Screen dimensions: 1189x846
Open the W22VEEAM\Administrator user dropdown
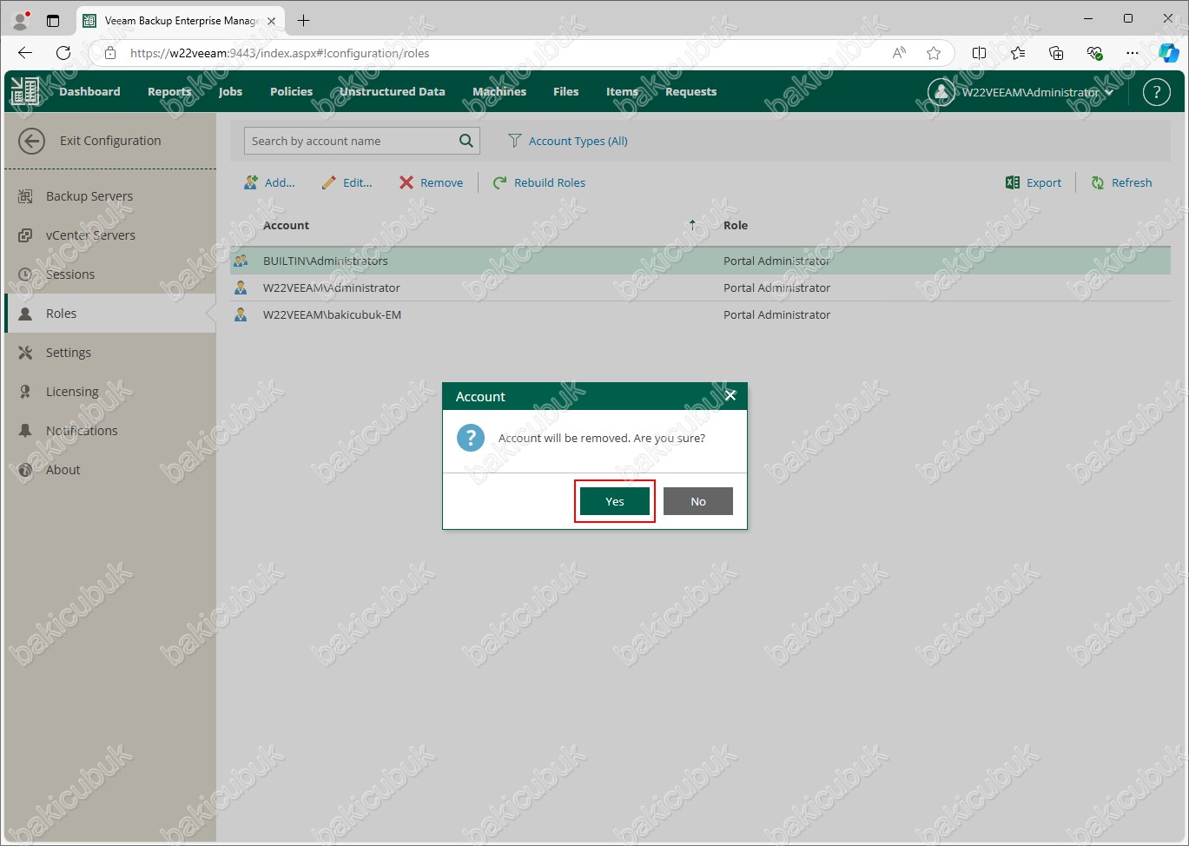click(x=1037, y=92)
